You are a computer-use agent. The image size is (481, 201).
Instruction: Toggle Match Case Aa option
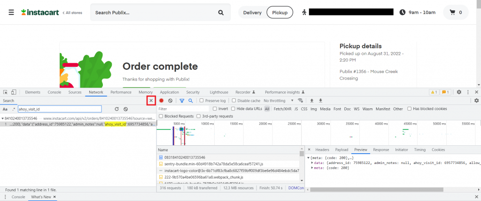tap(5, 109)
